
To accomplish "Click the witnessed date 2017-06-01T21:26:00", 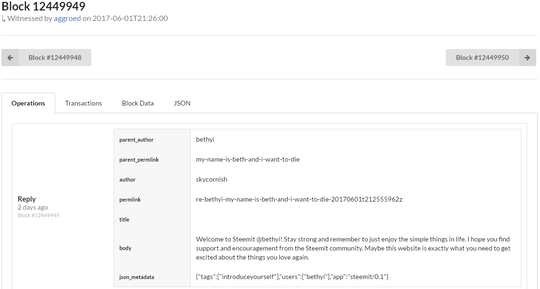I will 130,19.
